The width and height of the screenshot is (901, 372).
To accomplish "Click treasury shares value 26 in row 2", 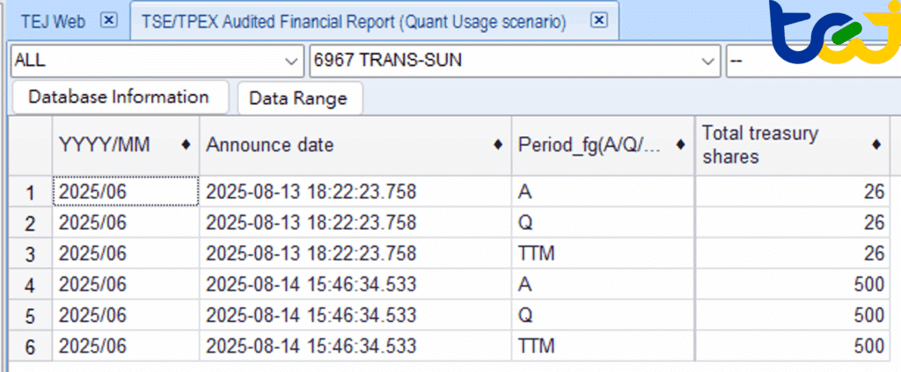I will click(x=873, y=223).
